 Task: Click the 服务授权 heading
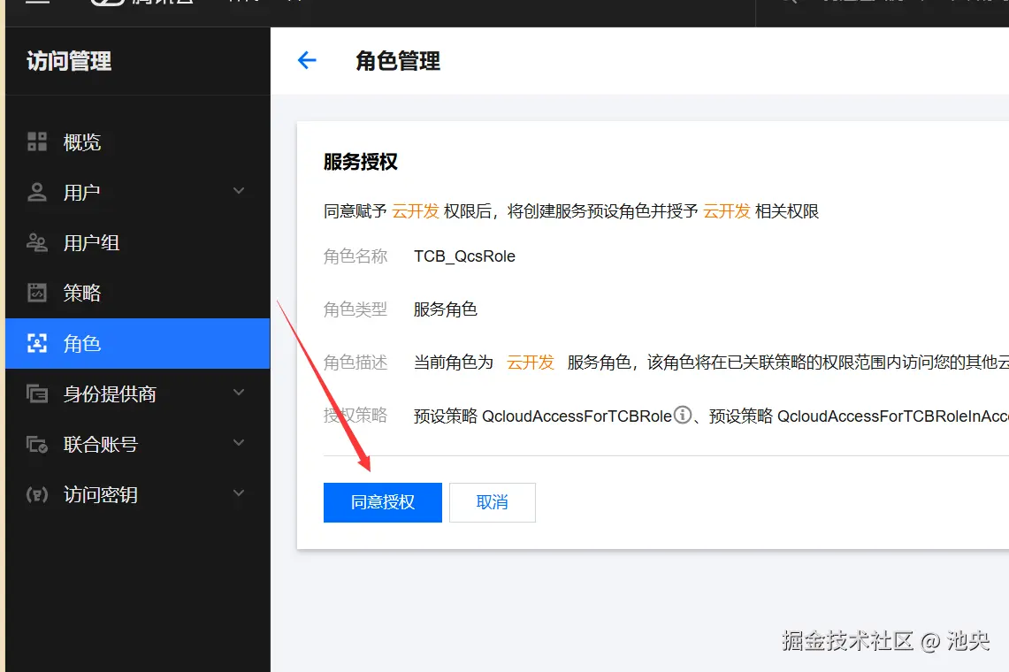point(361,162)
